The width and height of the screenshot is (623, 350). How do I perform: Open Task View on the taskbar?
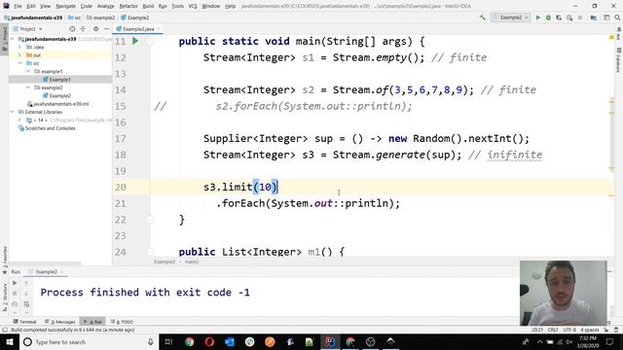tap(168, 341)
